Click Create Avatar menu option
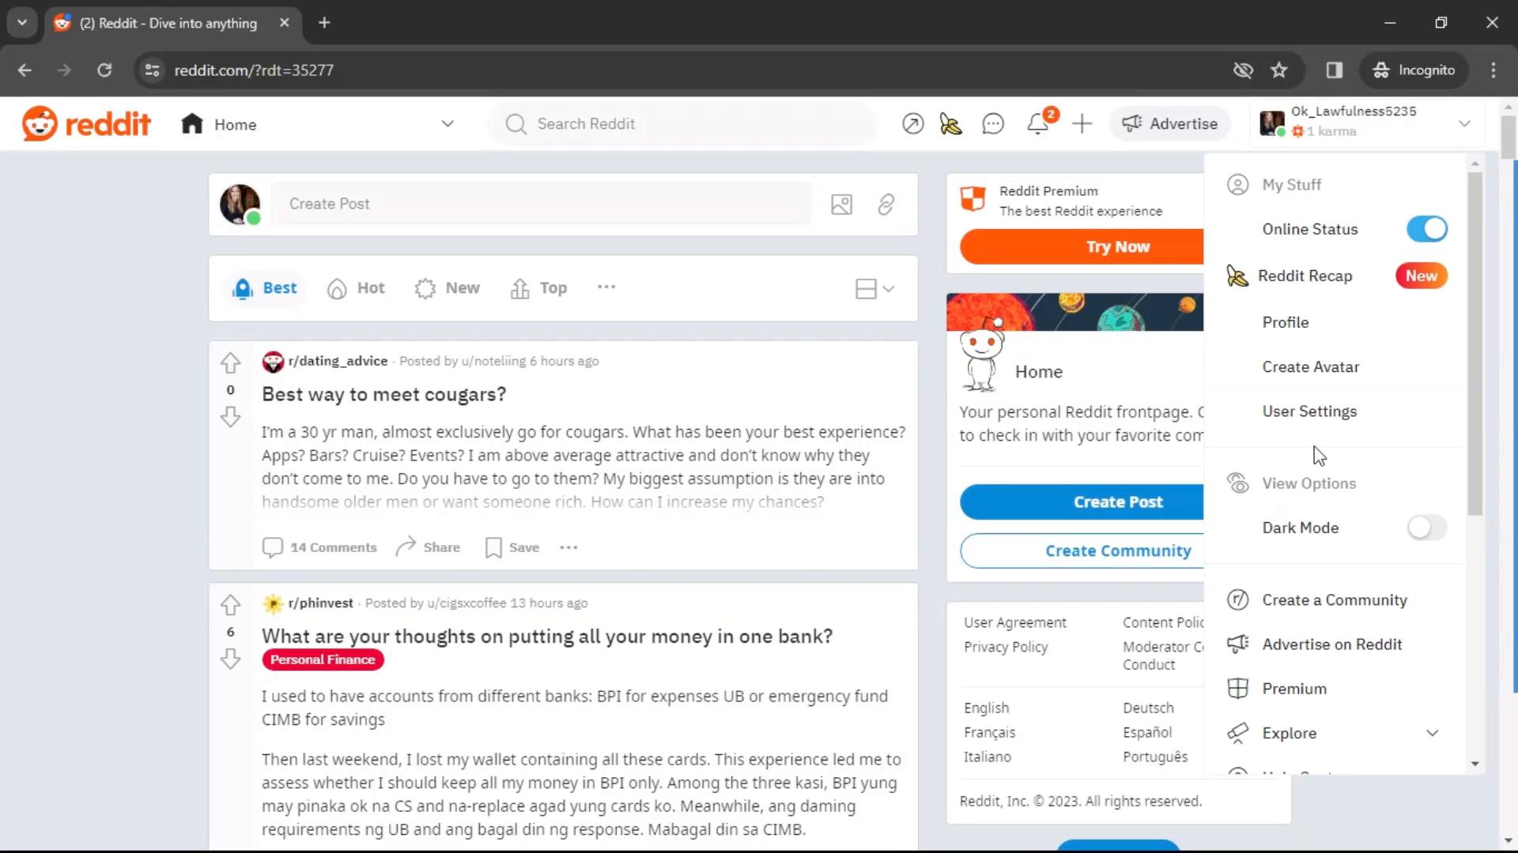 (x=1311, y=366)
